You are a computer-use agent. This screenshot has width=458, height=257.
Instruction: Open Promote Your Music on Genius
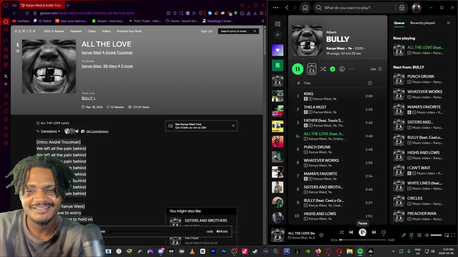129,31
